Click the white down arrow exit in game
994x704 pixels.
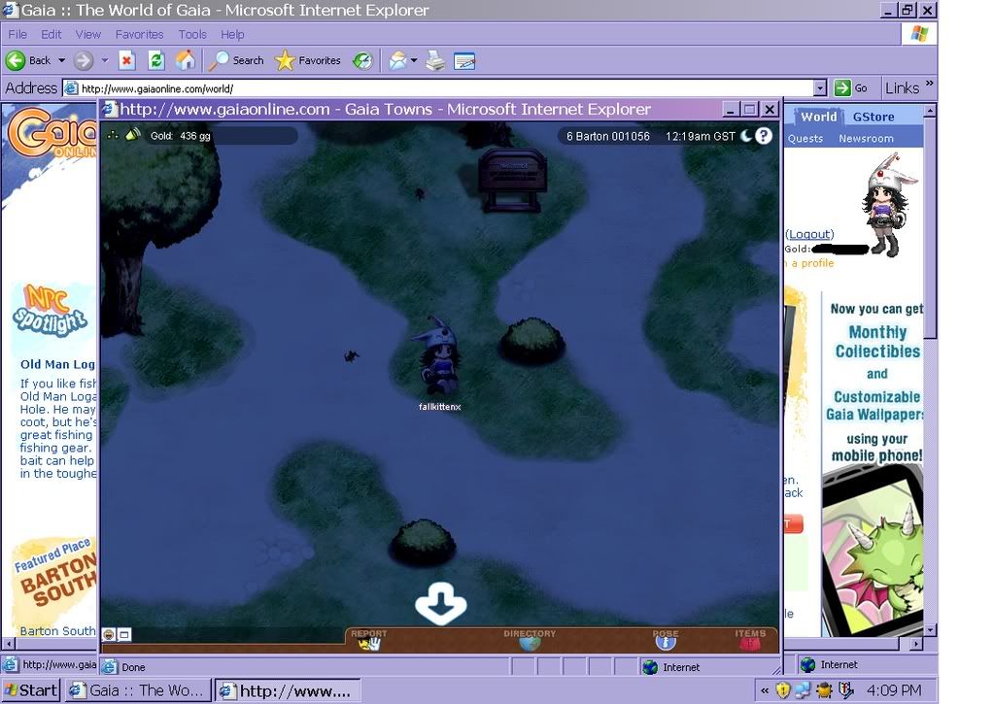click(x=441, y=603)
